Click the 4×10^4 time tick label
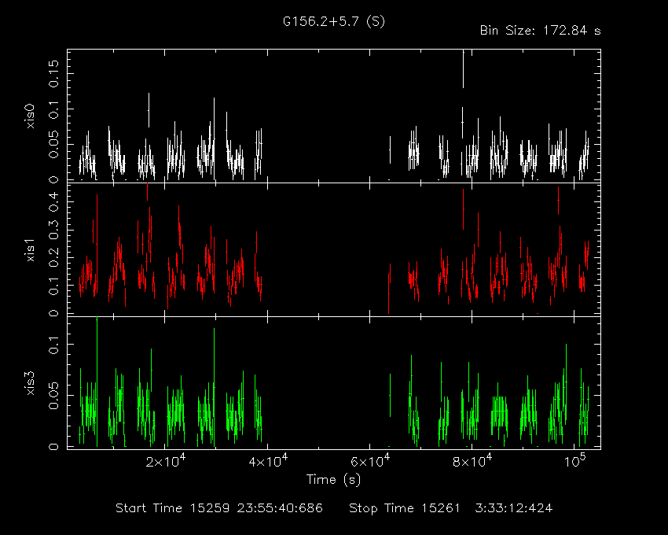The width and height of the screenshot is (668, 535). (x=268, y=461)
